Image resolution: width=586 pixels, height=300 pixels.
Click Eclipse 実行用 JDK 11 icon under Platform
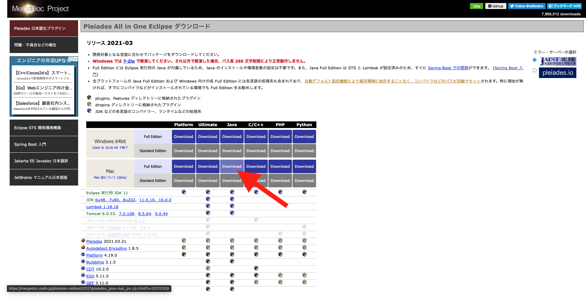click(x=184, y=192)
